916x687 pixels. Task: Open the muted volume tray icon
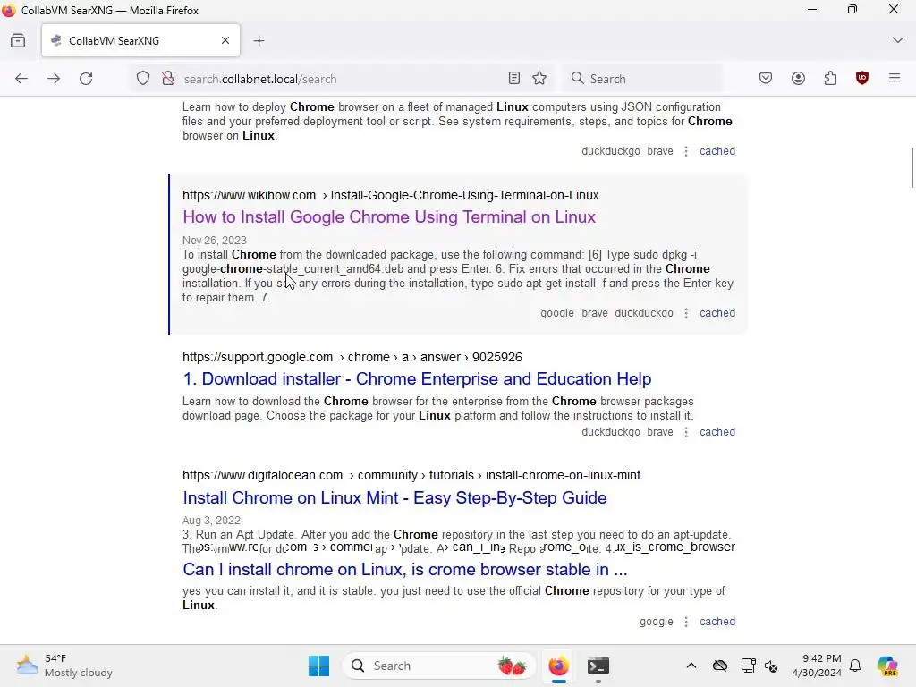tap(771, 666)
